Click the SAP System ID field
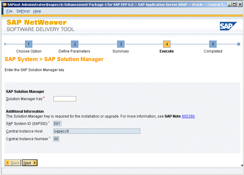Image resolution: width=244 pixels, height=175 pixels. [57, 124]
